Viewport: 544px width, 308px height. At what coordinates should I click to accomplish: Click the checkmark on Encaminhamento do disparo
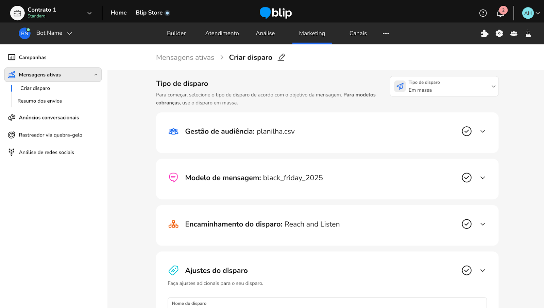pos(466,224)
